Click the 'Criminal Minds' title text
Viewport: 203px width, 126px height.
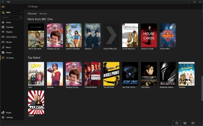coord(91,87)
